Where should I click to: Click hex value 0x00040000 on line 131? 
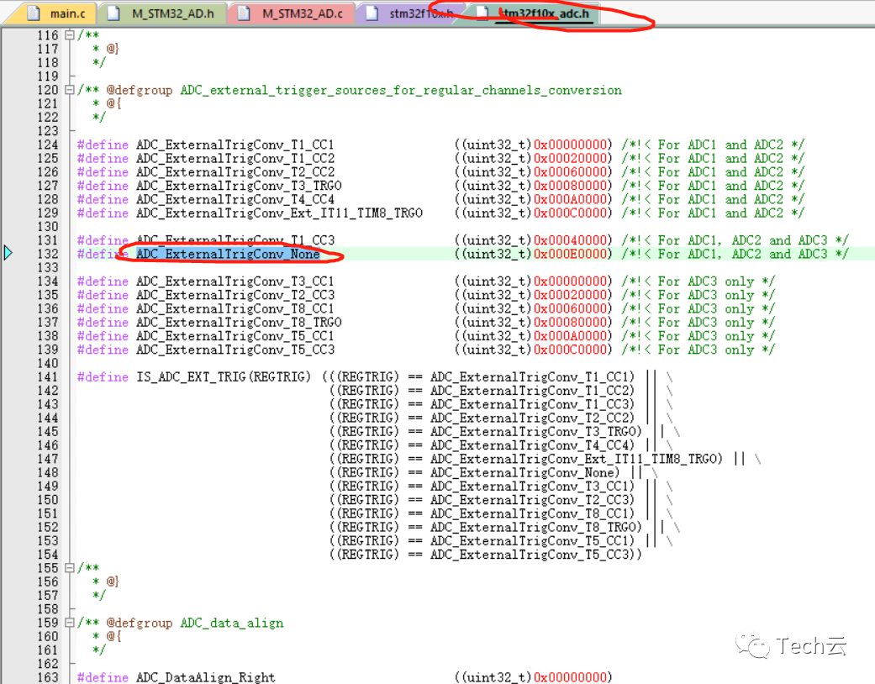[x=570, y=240]
